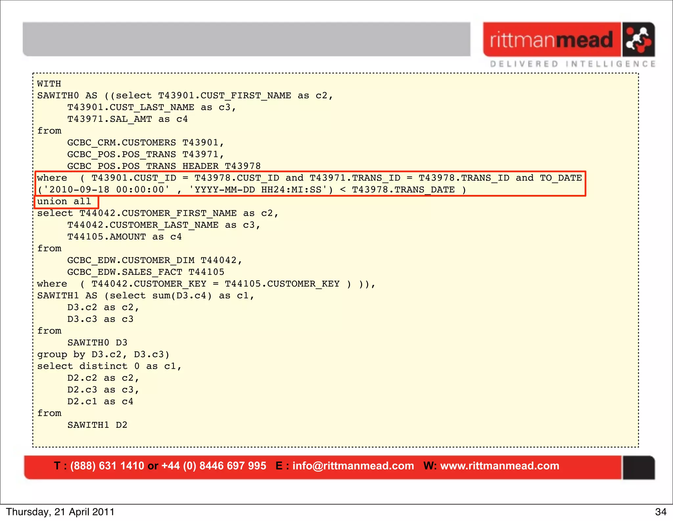Screen dimensions: 673x521
Task: Click the group by D3.c2, D3.c3 line
Action: pos(103,355)
